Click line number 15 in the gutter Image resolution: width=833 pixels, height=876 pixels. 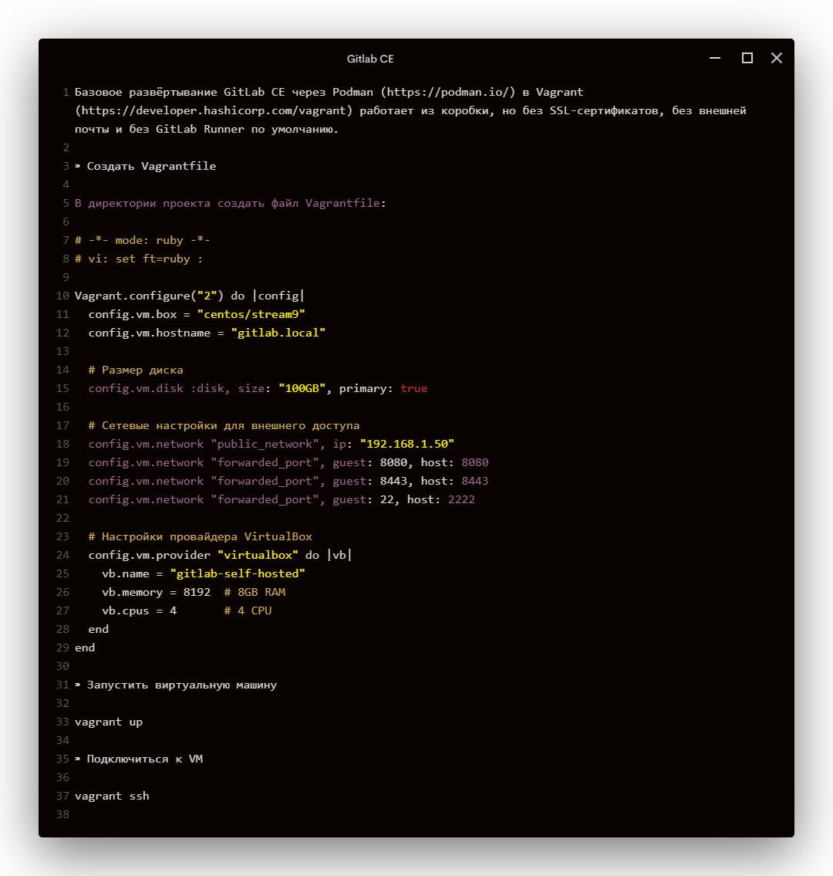(62, 388)
